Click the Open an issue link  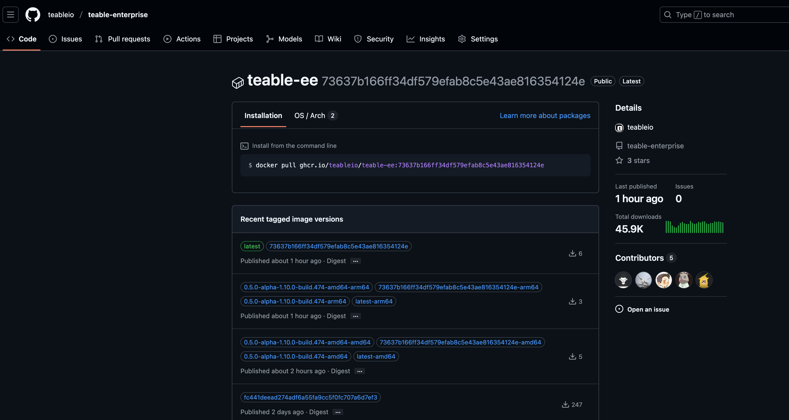(648, 309)
